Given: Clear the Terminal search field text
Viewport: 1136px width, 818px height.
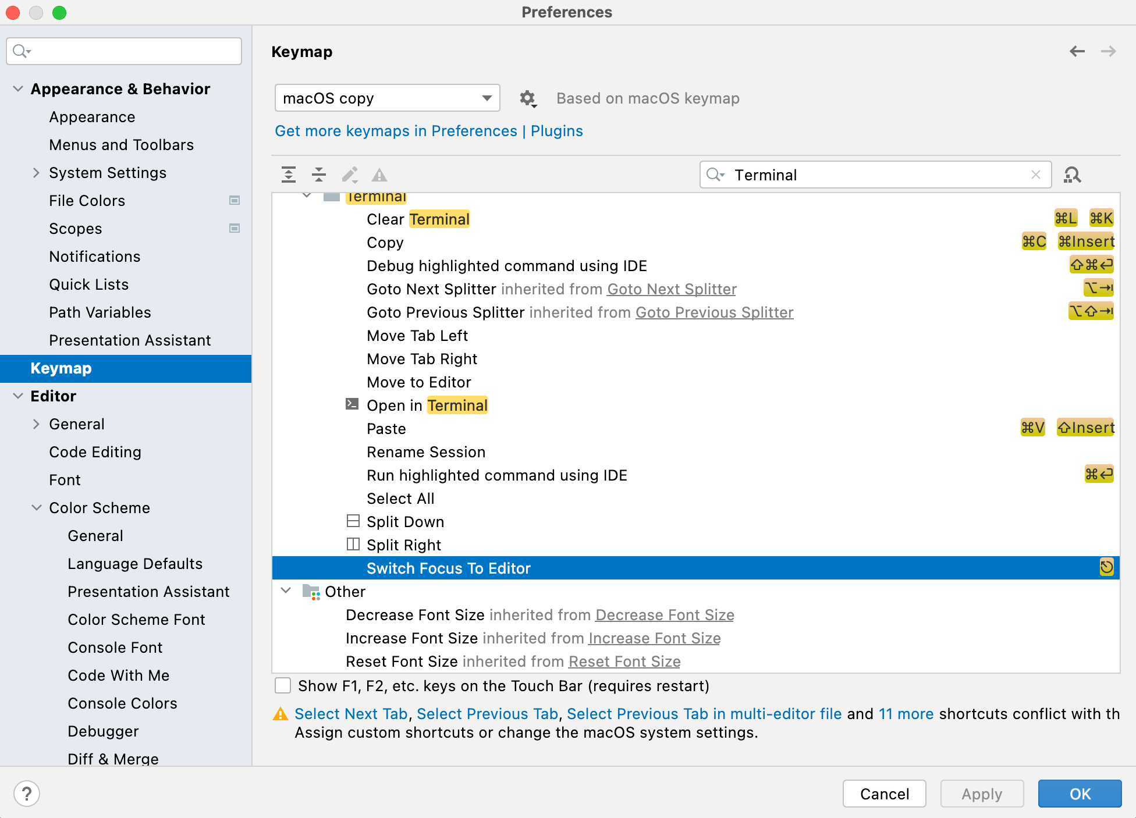Looking at the screenshot, I should pyautogui.click(x=1036, y=175).
